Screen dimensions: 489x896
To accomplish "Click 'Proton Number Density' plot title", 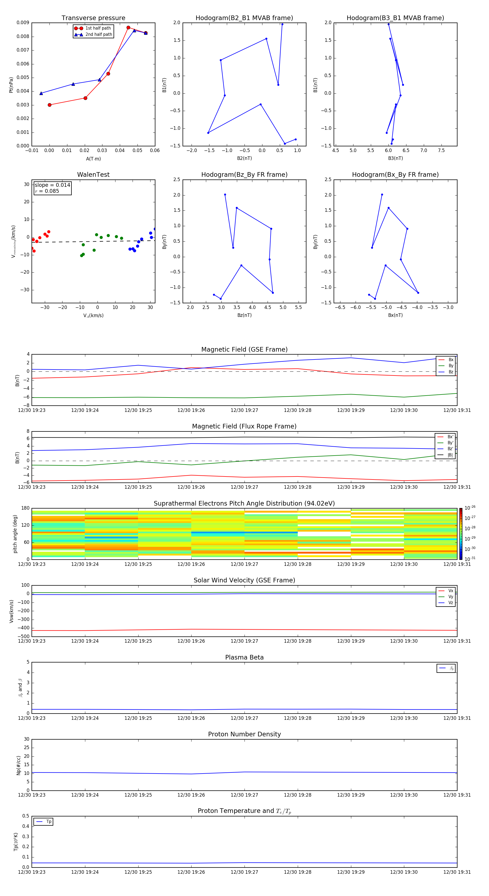I will (244, 734).
